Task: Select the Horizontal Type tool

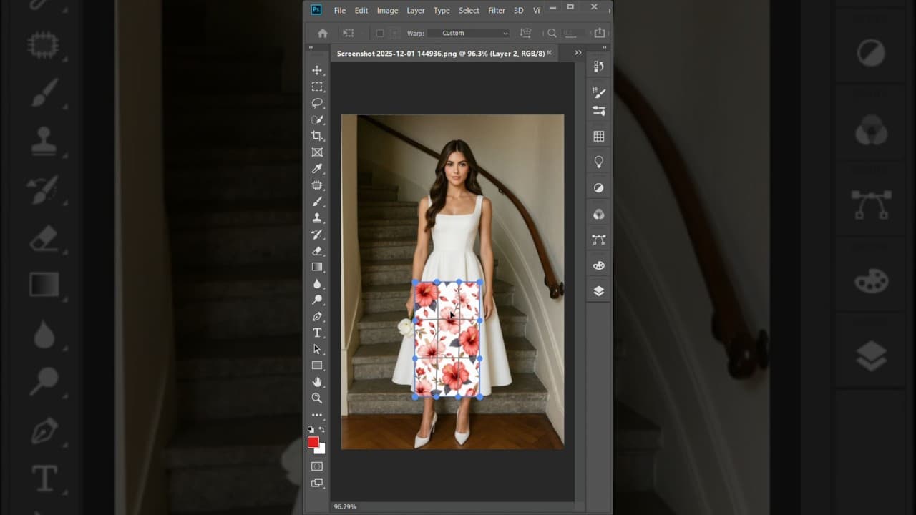Action: 317,333
